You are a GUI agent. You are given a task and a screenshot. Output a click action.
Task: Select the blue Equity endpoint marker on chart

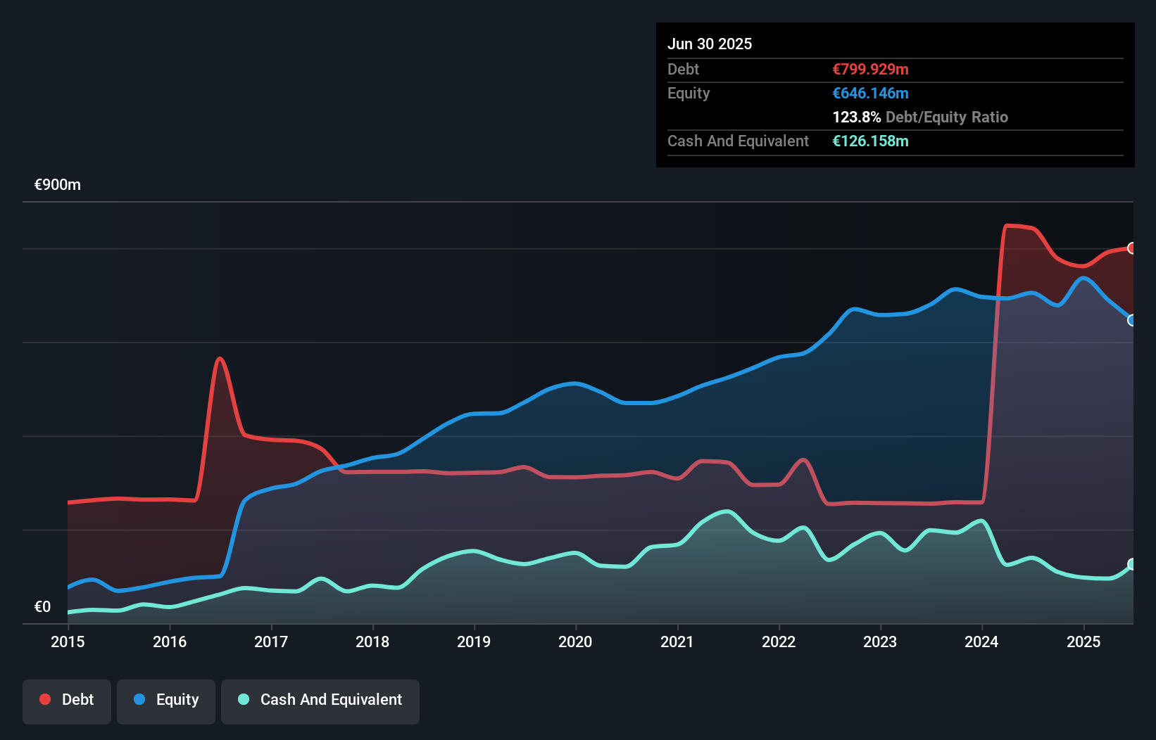(x=1132, y=321)
